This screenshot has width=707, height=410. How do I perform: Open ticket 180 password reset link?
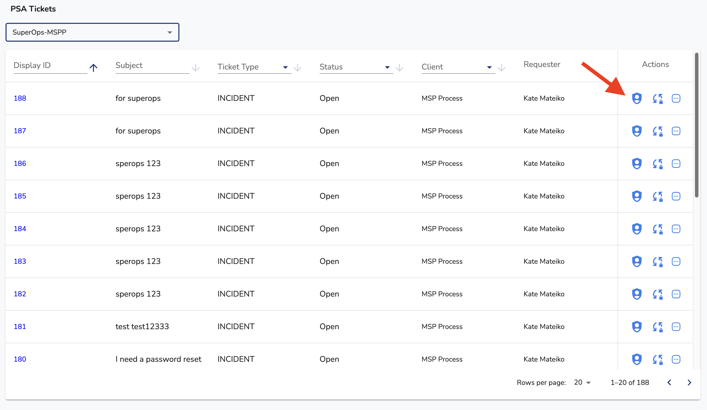[20, 359]
